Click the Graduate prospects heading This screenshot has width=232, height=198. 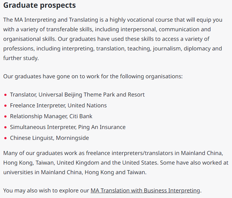click(x=40, y=5)
